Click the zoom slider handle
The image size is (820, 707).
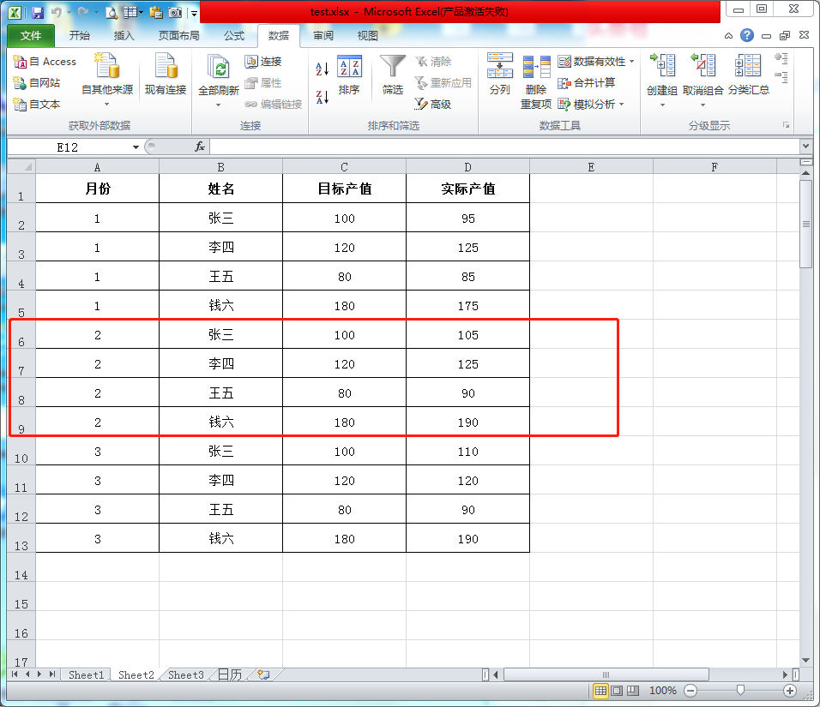click(740, 691)
